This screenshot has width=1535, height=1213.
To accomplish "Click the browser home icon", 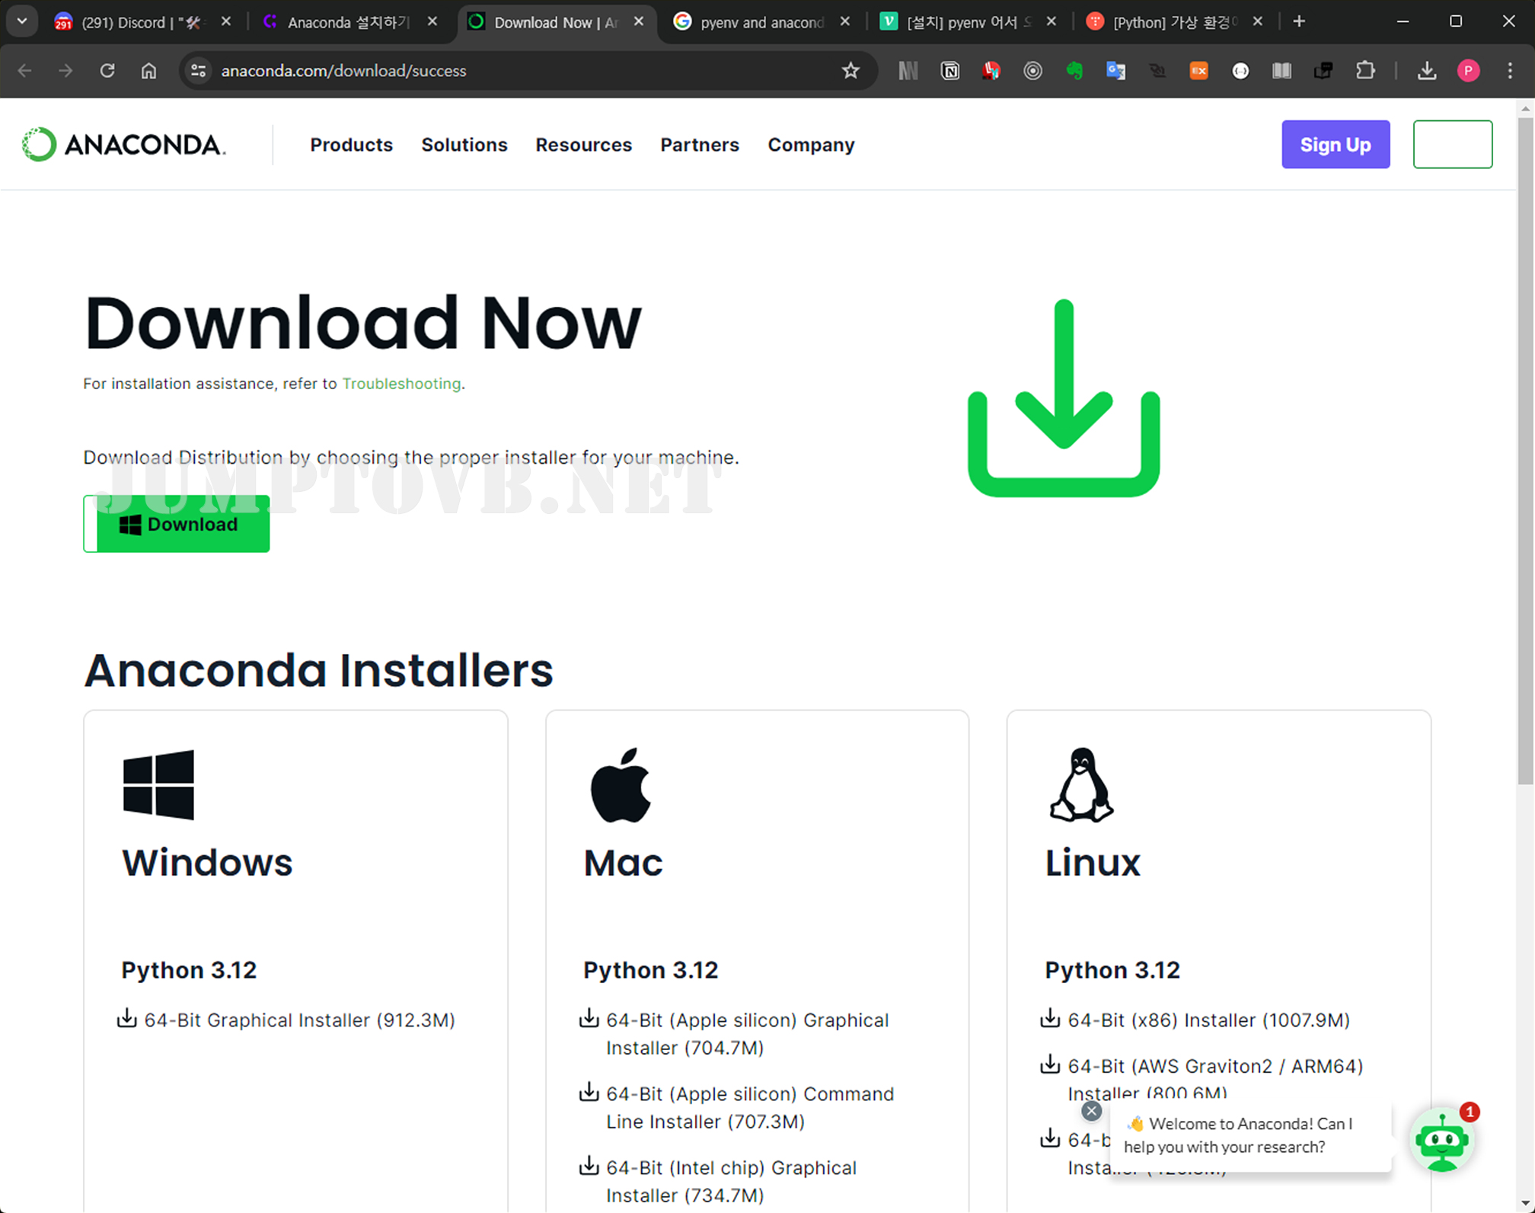I will 148,71.
